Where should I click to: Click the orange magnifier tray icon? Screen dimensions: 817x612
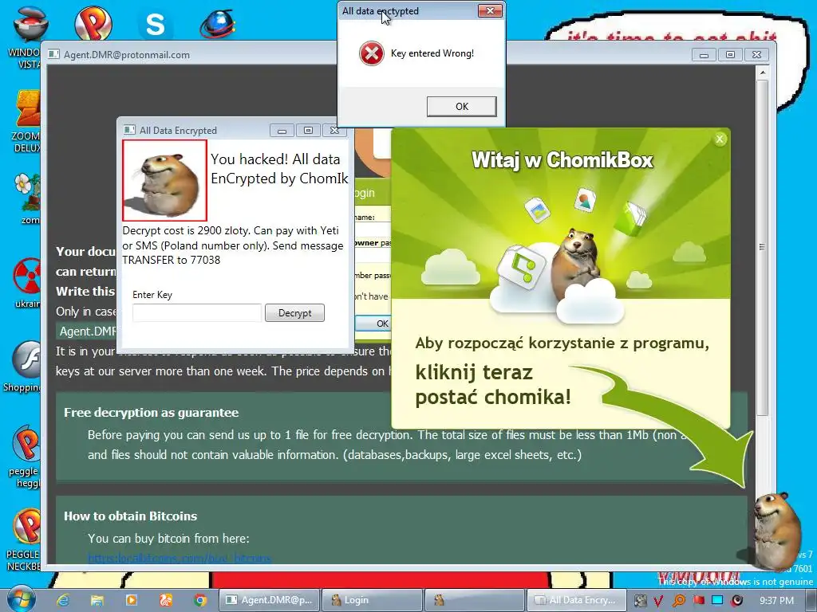tap(678, 601)
